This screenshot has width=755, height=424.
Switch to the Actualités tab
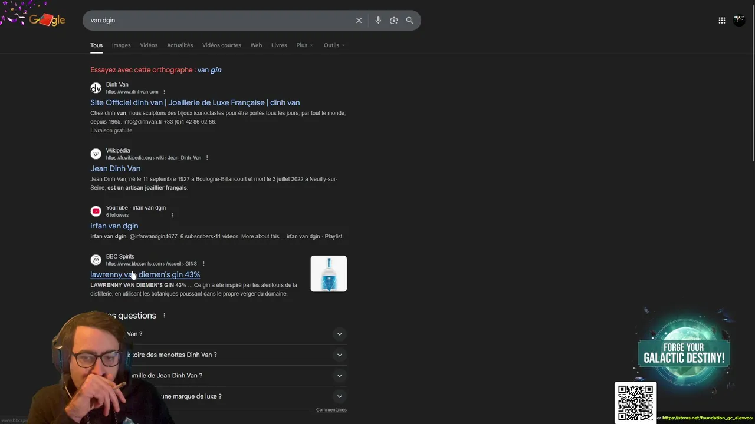pos(180,45)
